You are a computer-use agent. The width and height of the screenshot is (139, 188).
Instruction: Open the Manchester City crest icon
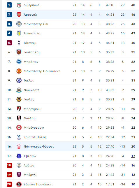[x=19, y=24]
